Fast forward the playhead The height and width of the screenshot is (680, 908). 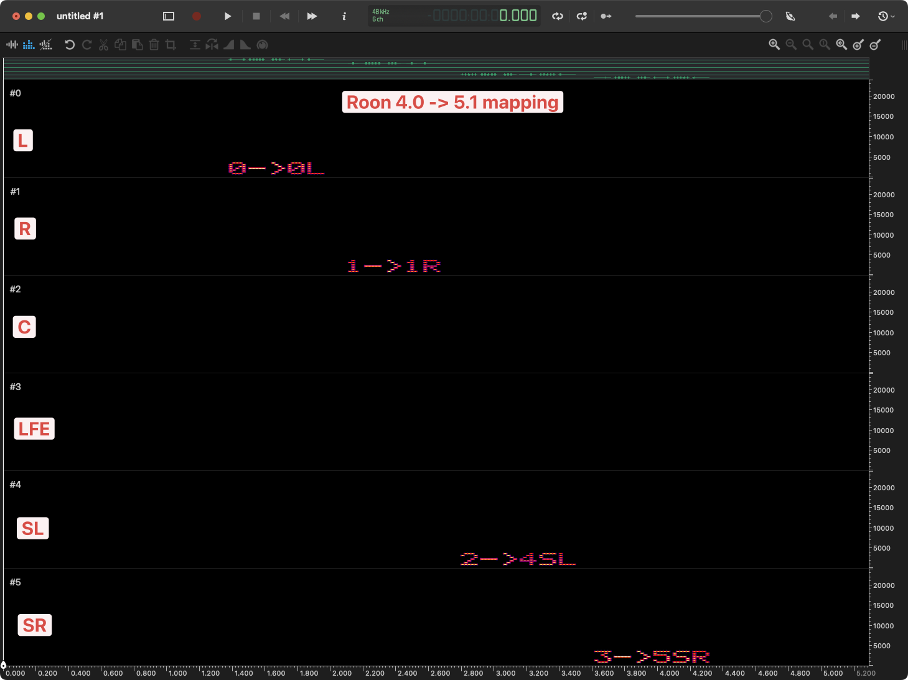click(312, 16)
